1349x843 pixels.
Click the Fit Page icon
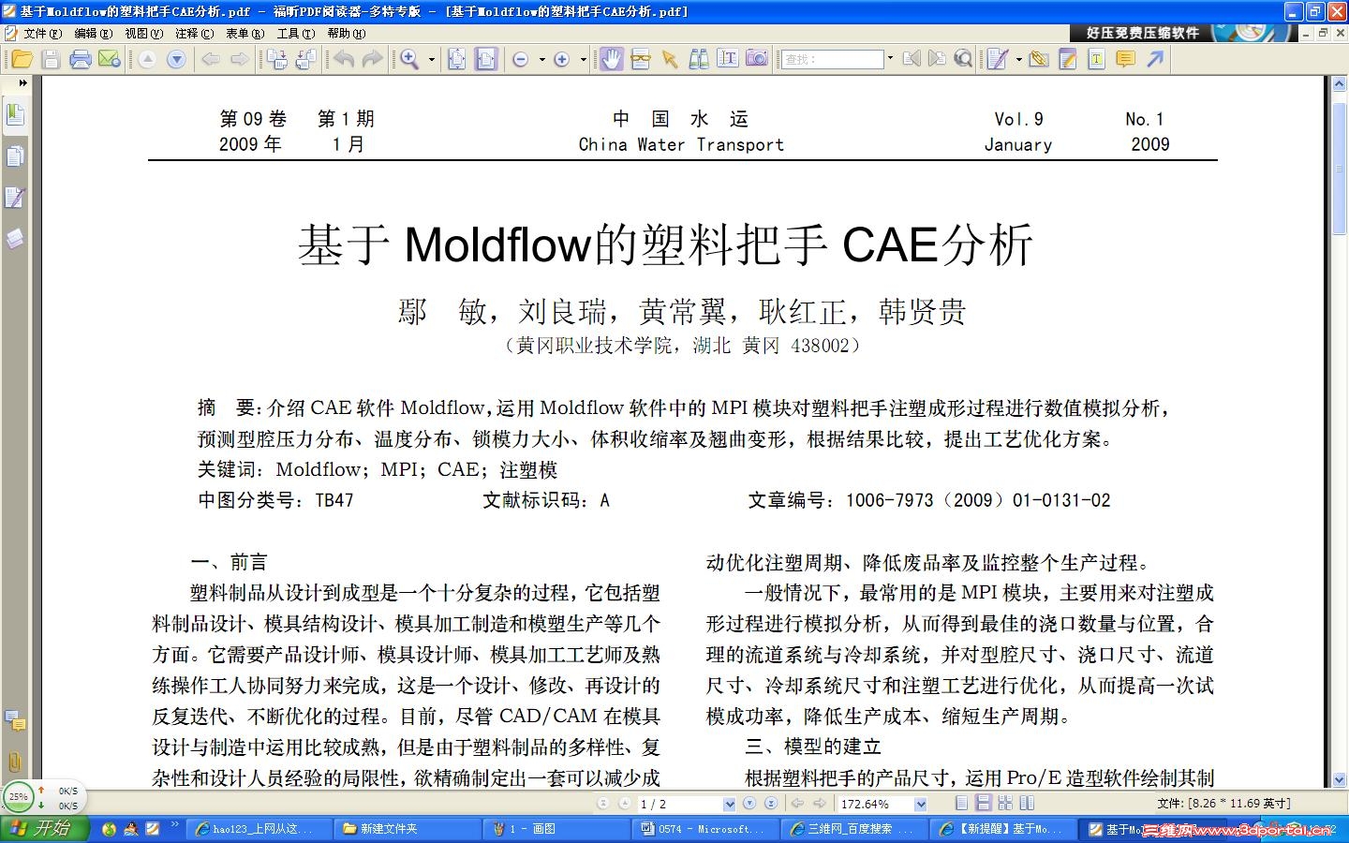pos(456,59)
